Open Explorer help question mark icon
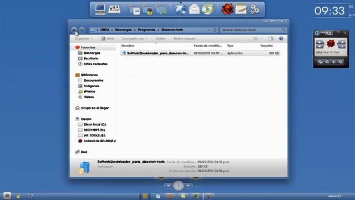355x200 pixels. click(281, 38)
